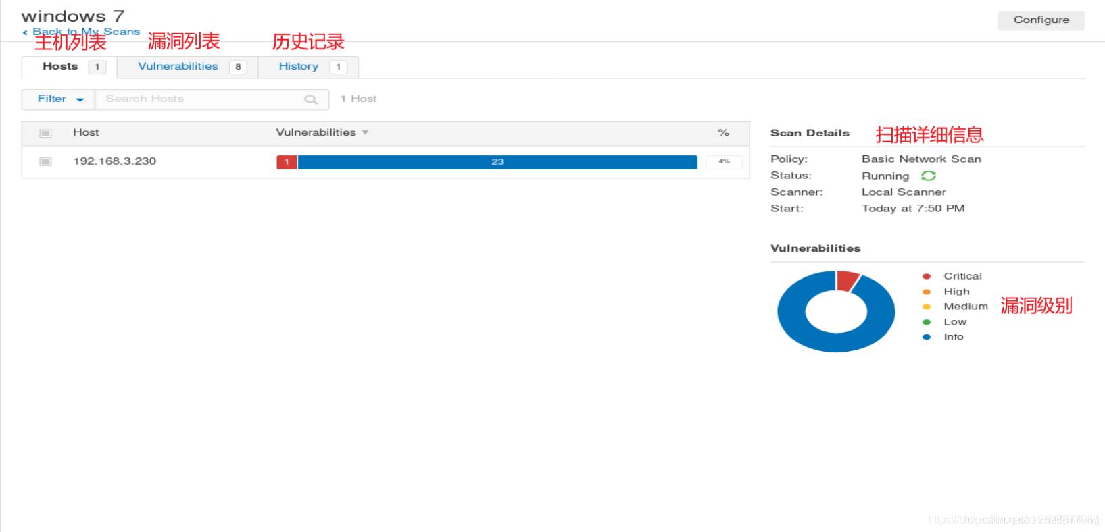Click the Medium yellow legend dot
Viewport: 1105px width, 532px height.
tap(927, 307)
